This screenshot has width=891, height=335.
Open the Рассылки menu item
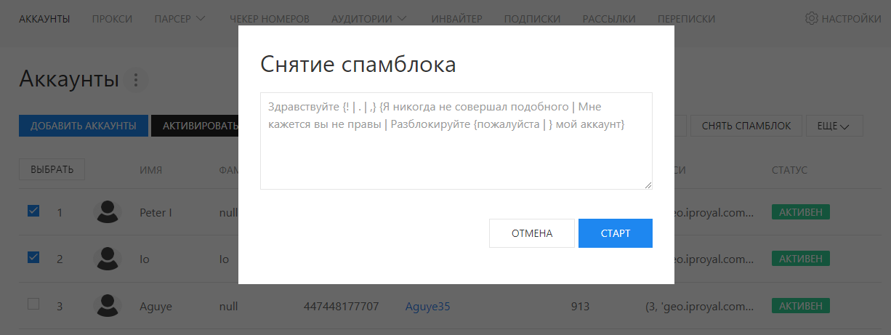click(609, 19)
